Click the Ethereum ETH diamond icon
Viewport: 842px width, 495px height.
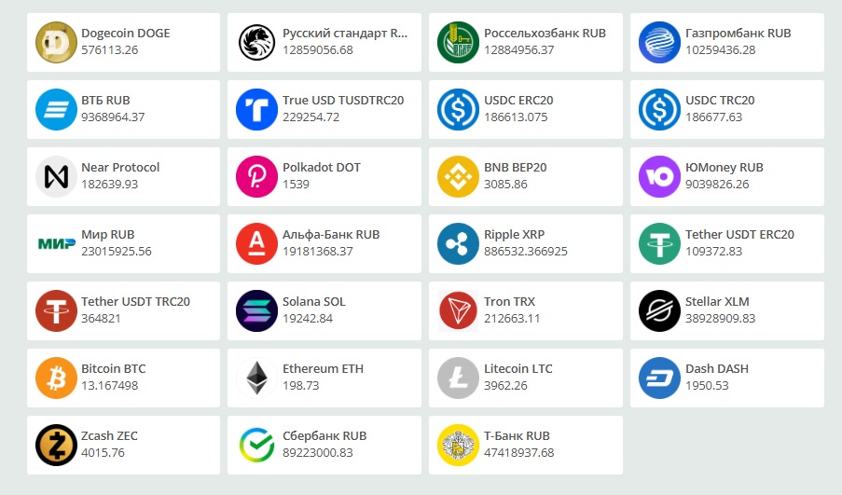(257, 378)
